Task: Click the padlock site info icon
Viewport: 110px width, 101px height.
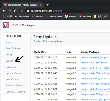Action: (28, 11)
